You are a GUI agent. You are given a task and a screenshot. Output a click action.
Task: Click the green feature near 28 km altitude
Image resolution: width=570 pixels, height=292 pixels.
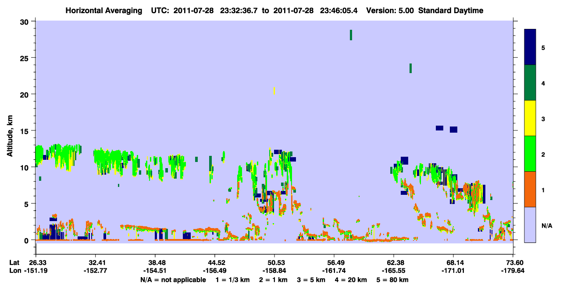pyautogui.click(x=351, y=35)
